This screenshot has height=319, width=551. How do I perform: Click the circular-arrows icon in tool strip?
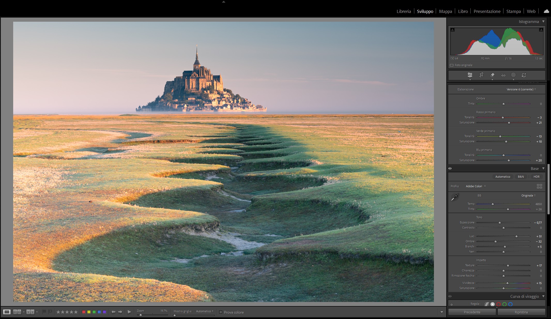click(524, 75)
